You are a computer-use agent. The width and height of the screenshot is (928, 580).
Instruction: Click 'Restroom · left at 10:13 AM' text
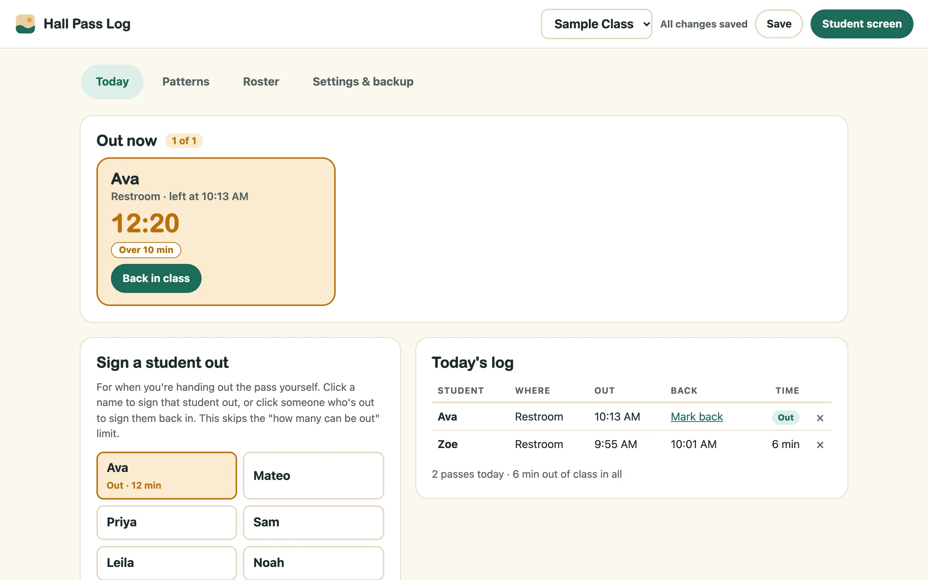point(179,196)
